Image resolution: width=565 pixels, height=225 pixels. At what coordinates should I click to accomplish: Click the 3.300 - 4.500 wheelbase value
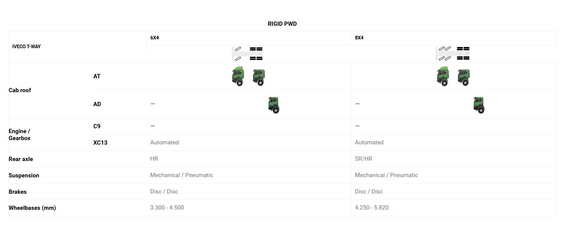(x=167, y=207)
